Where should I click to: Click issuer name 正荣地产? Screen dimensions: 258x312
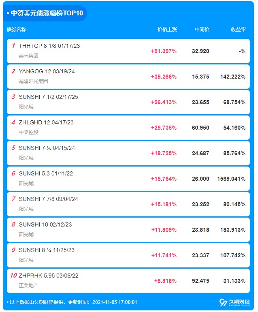click(28, 285)
